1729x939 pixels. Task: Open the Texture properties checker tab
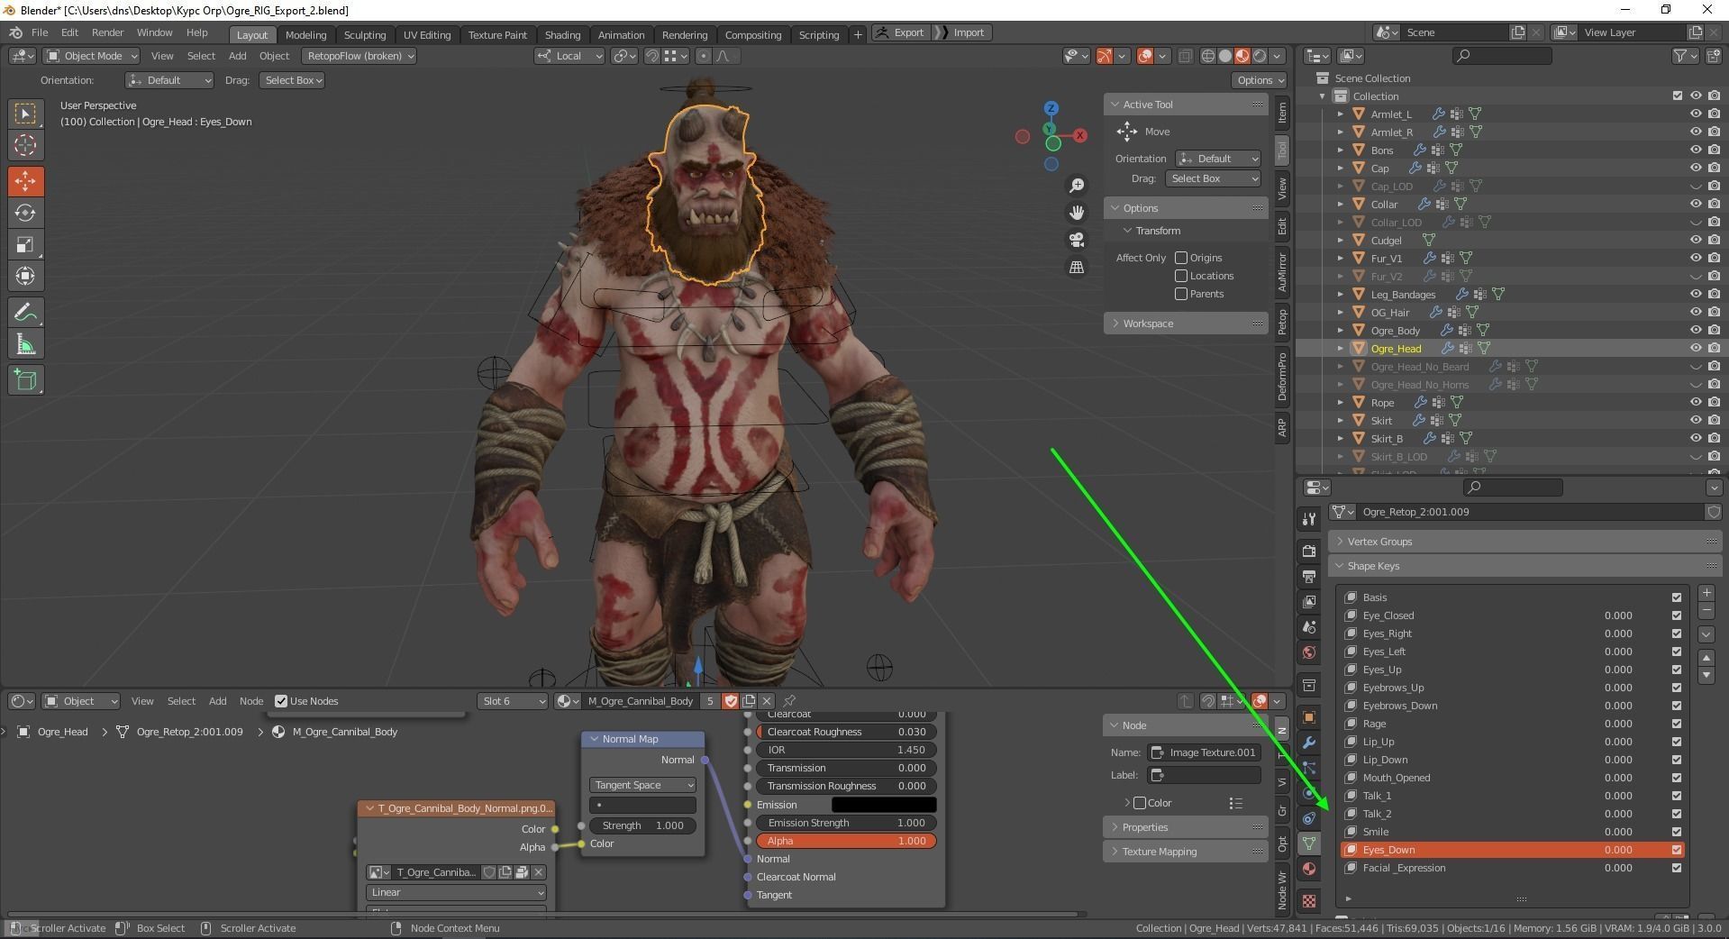[1309, 900]
